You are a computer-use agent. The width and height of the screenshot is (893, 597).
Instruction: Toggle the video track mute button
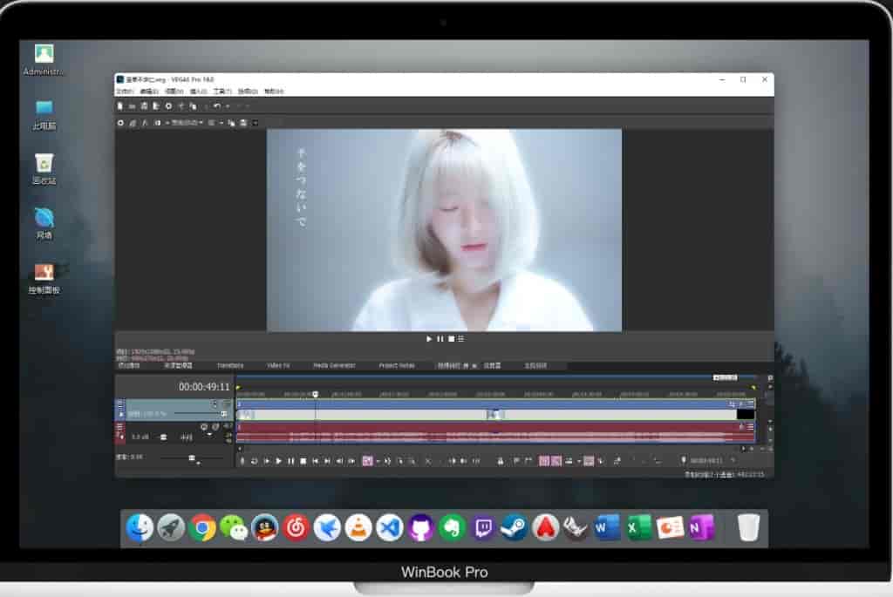215,404
